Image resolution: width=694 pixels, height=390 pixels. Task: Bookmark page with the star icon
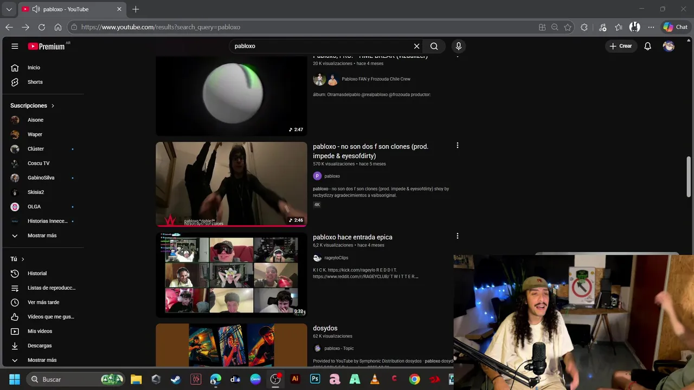(x=568, y=27)
